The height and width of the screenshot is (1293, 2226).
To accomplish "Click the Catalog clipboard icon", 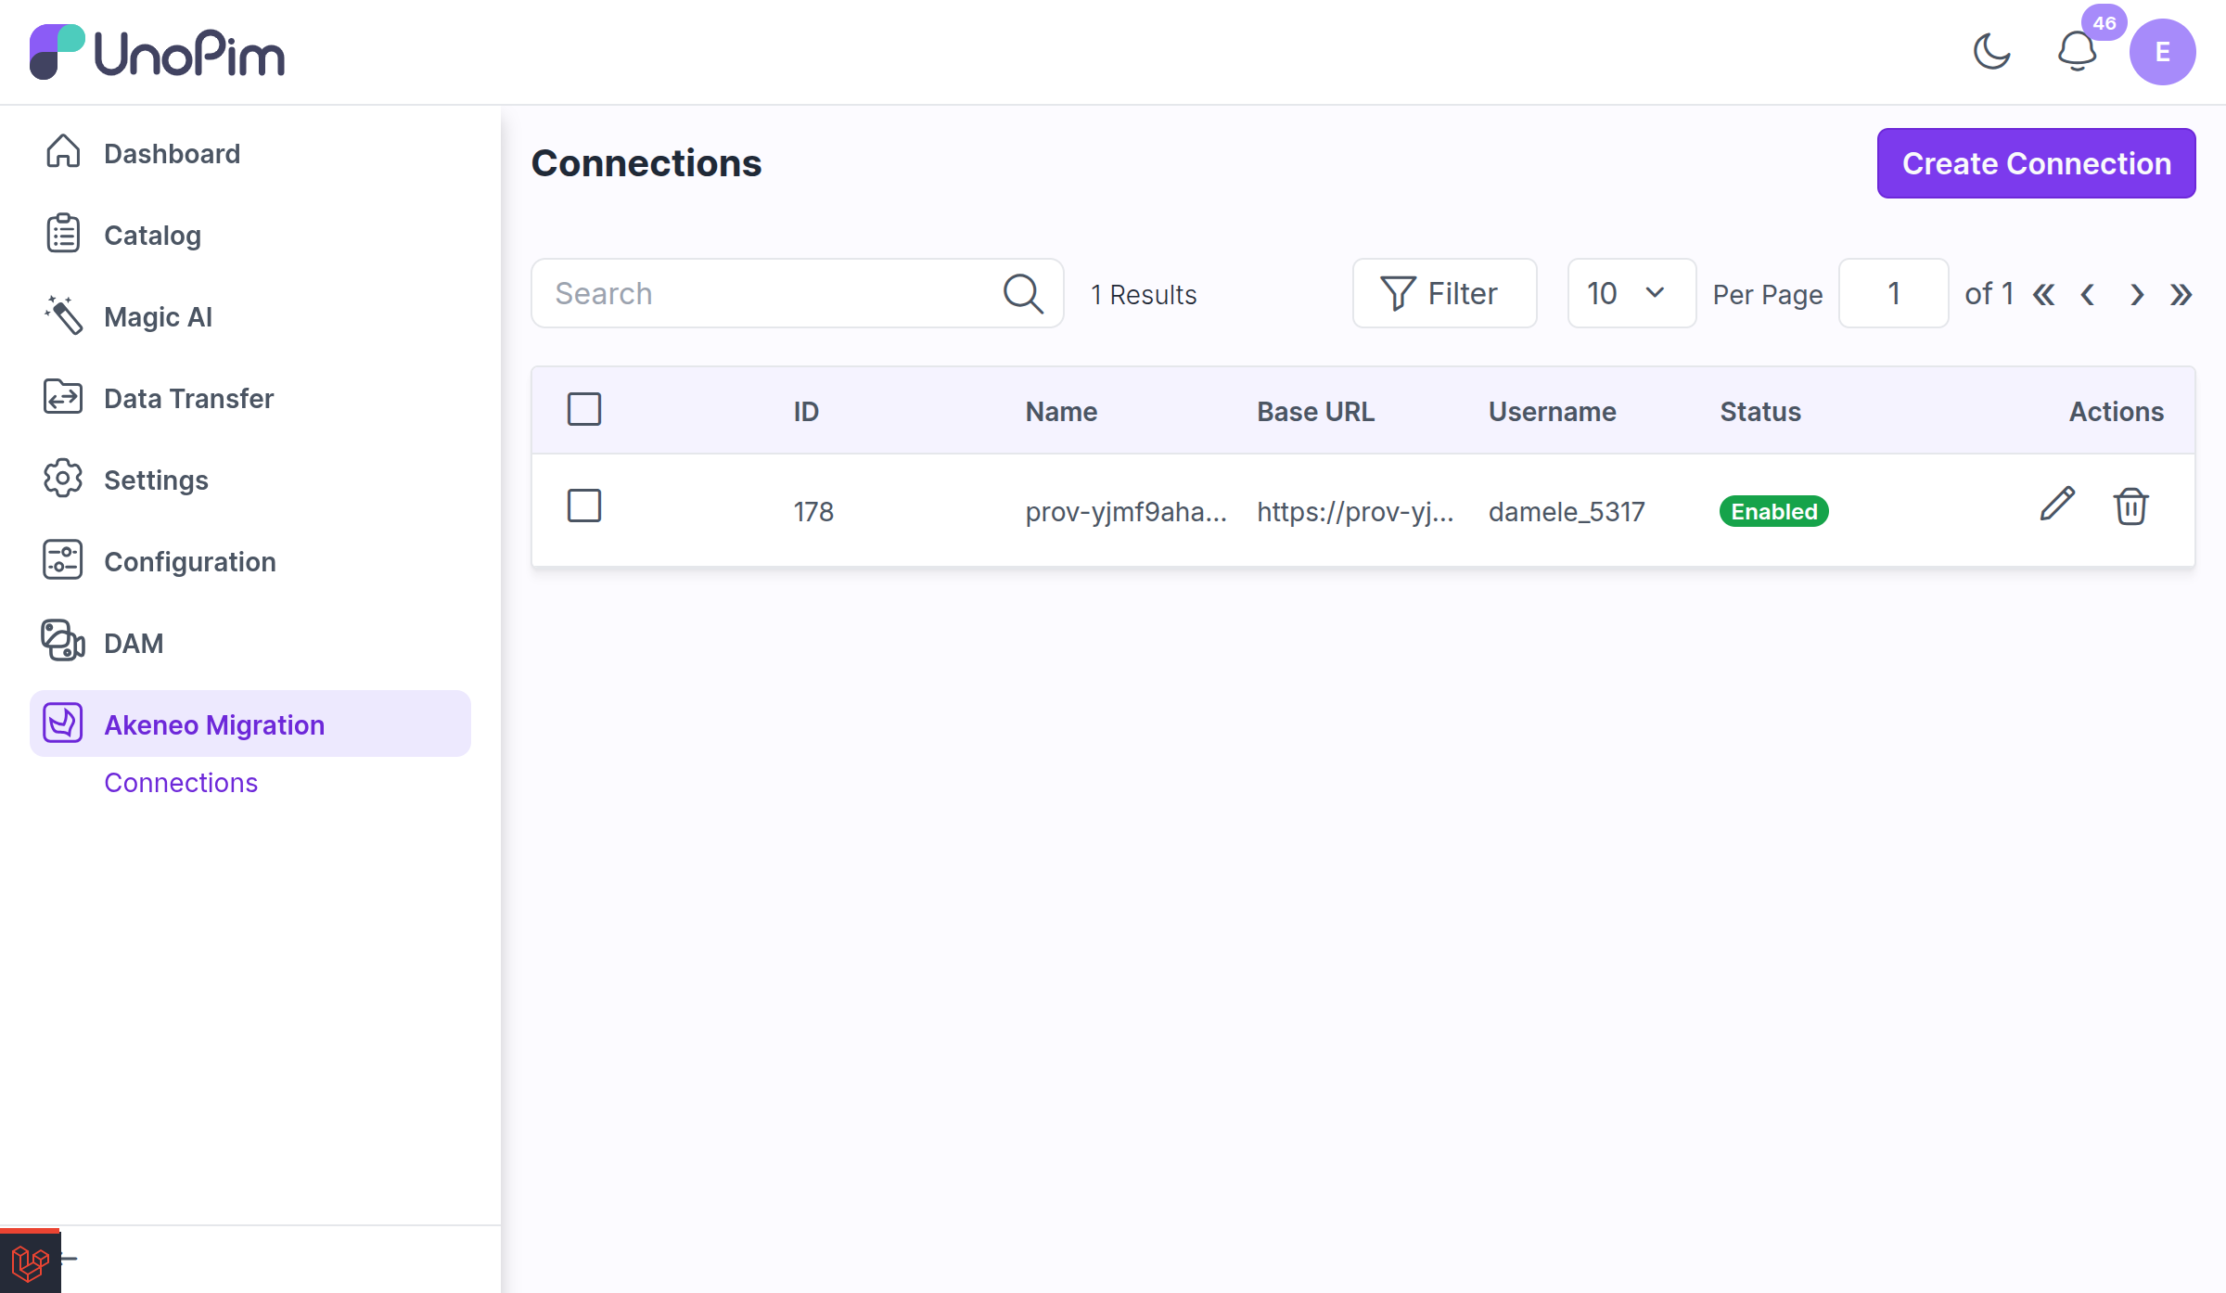I will (x=63, y=233).
